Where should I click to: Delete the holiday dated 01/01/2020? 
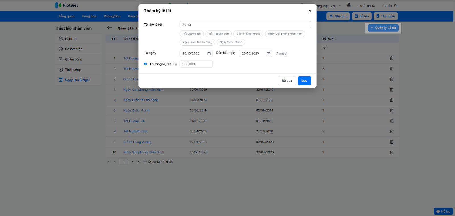(x=392, y=121)
